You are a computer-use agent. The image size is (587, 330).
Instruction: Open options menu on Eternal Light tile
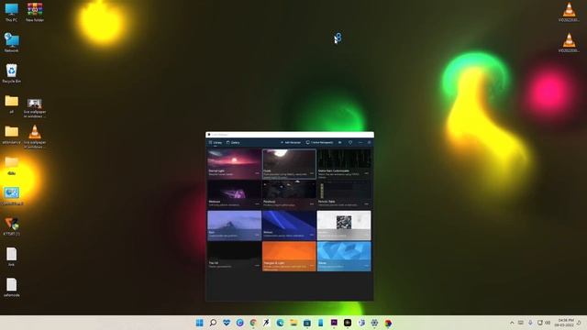coord(257,173)
